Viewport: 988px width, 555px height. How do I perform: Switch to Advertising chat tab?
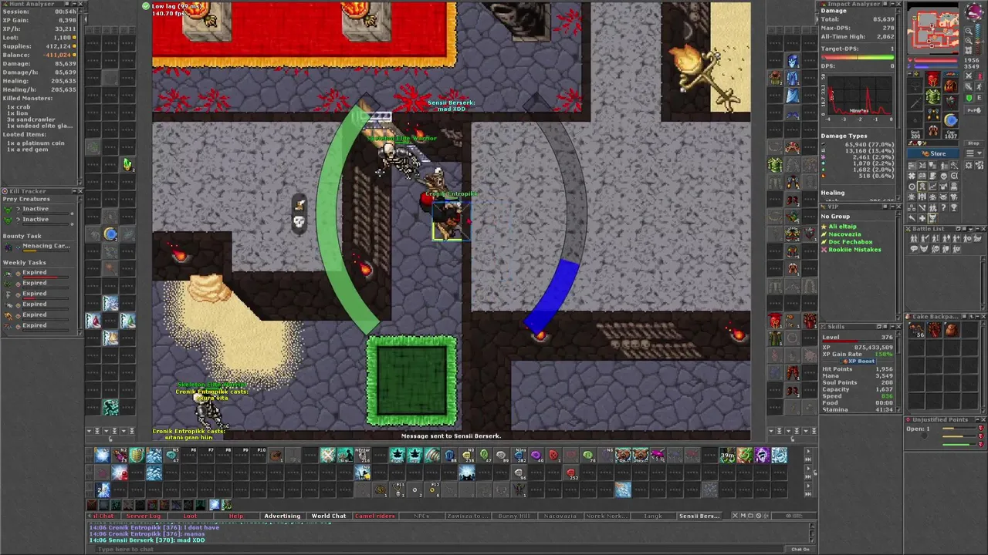point(283,516)
